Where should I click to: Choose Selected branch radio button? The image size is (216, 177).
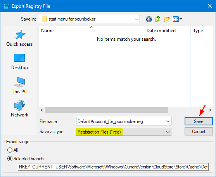click(10, 159)
